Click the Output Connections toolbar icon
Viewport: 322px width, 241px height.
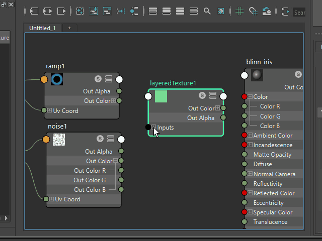(61, 11)
